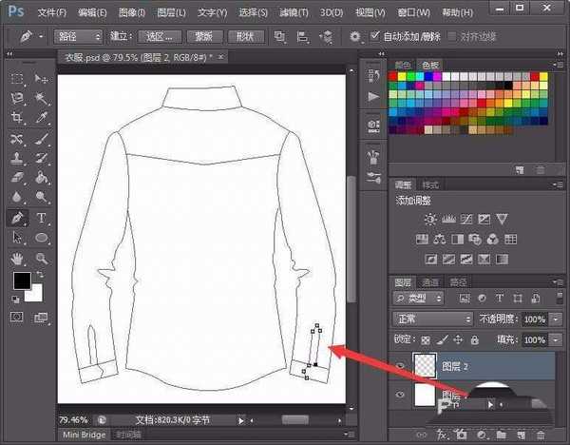This screenshot has width=570, height=445.
Task: Select the Rectangular Marquee tool
Action: (18, 78)
